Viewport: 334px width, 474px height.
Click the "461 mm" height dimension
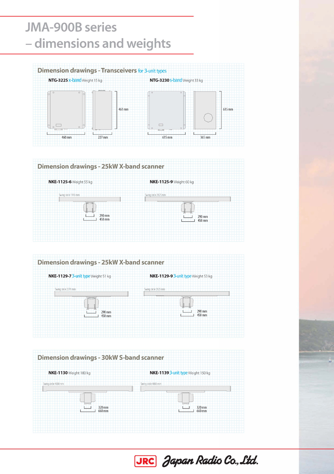click(x=123, y=109)
